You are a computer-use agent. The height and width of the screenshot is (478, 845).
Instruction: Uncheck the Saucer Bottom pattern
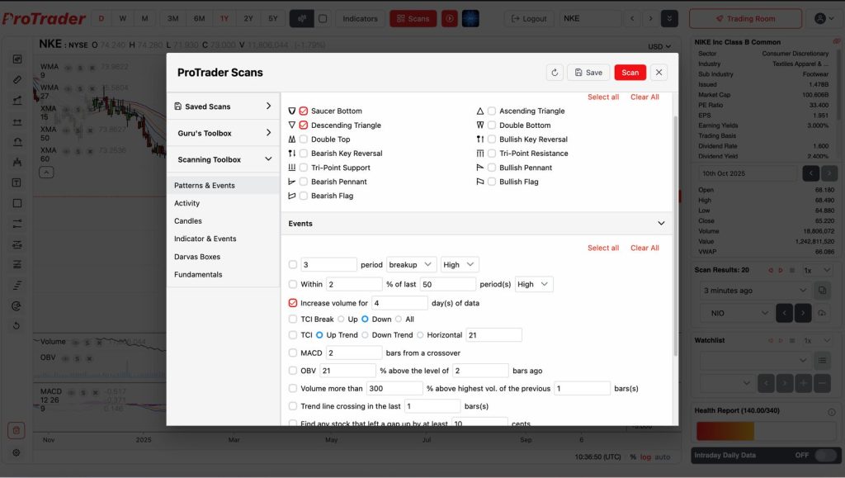304,111
